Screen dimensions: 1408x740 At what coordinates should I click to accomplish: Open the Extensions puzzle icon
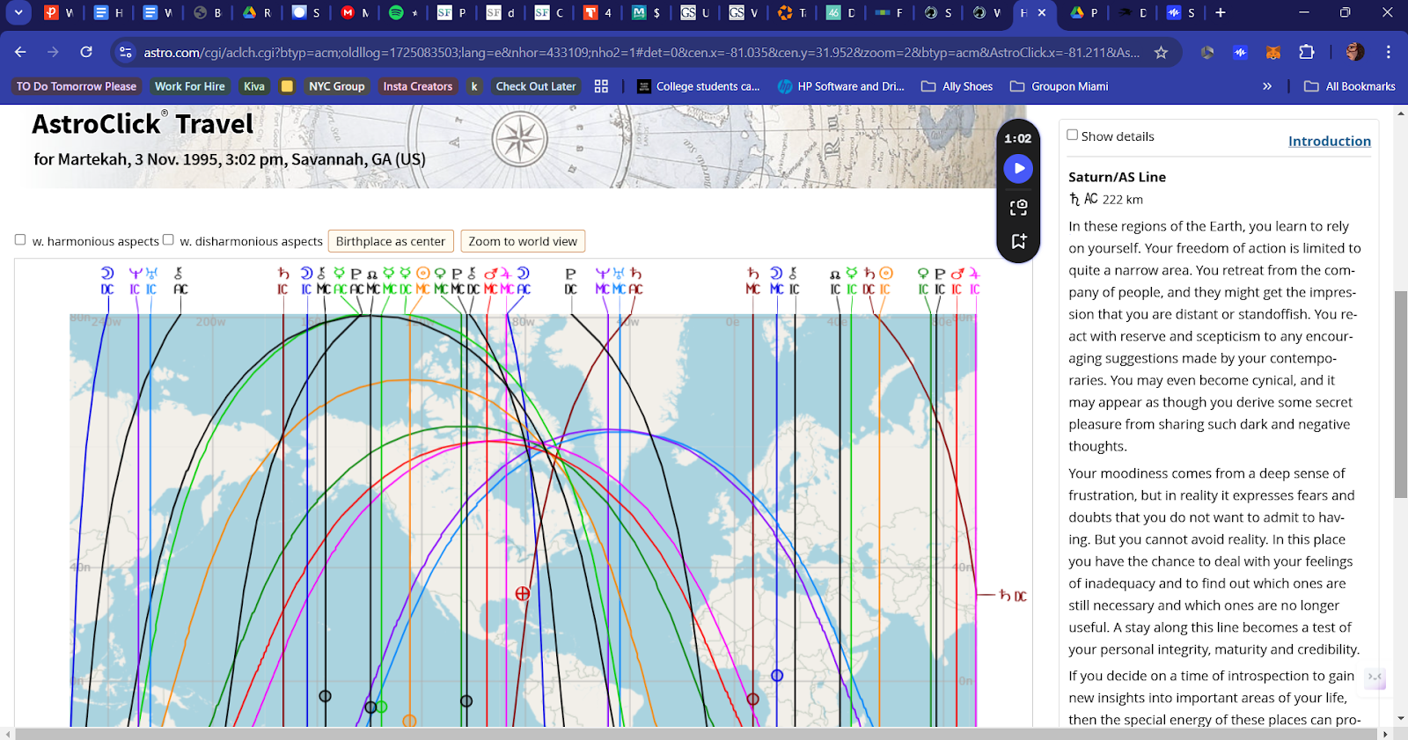point(1307,52)
